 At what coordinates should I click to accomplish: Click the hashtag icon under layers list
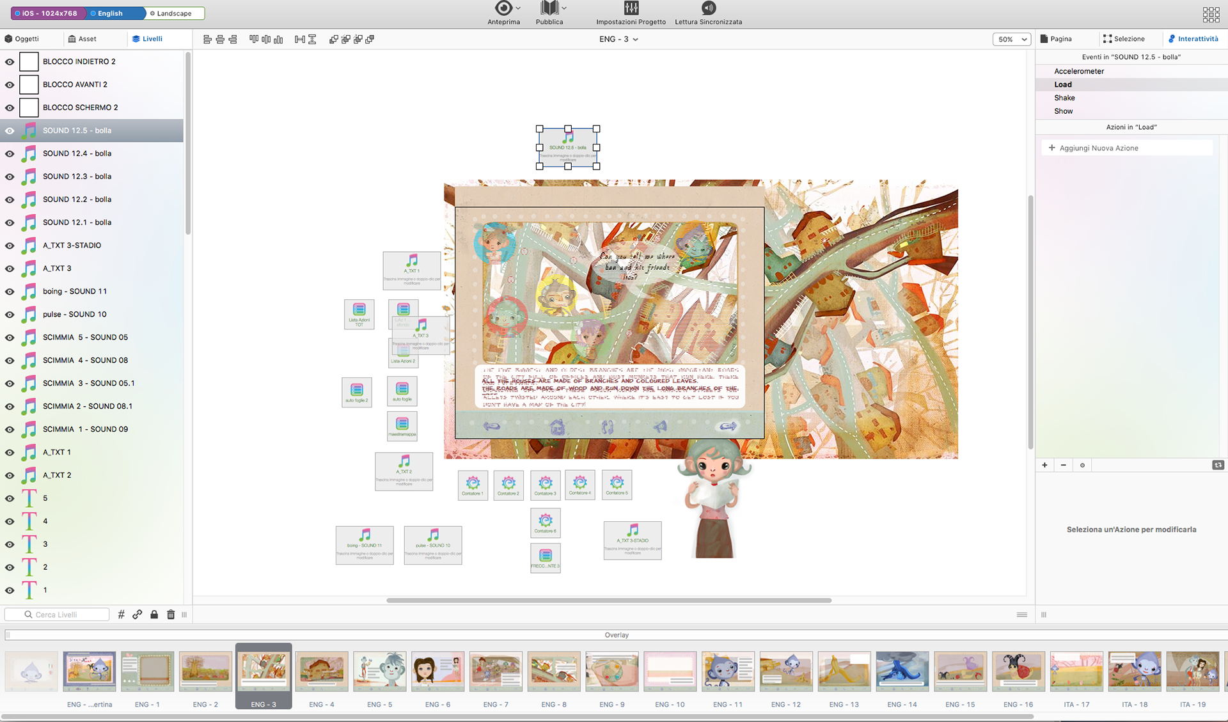click(x=121, y=615)
